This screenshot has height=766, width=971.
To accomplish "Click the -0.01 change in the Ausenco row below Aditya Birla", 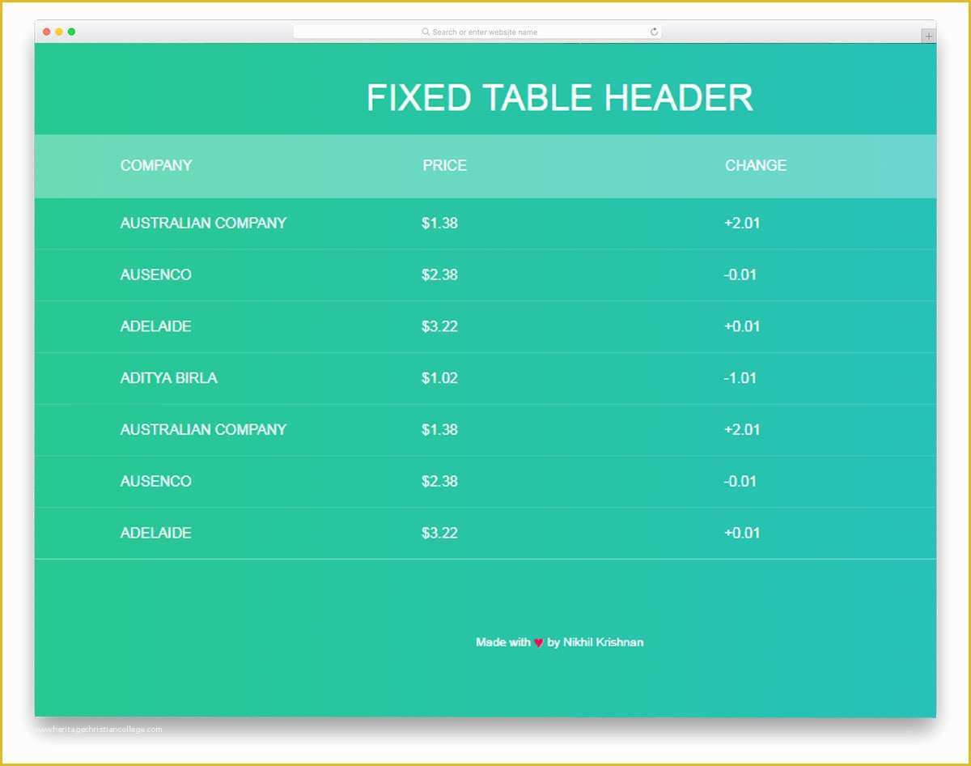I will (x=740, y=482).
